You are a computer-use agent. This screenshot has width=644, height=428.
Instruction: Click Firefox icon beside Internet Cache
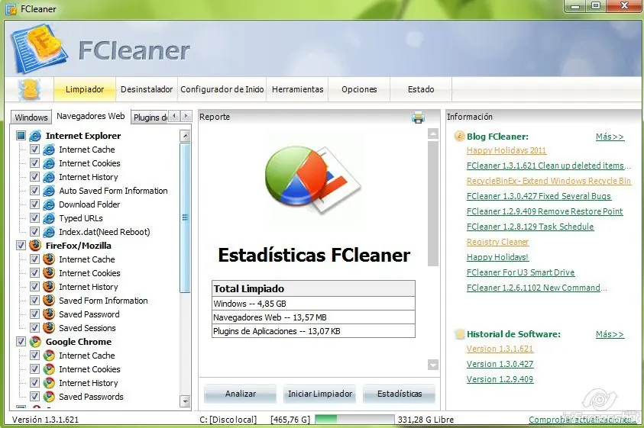[49, 259]
